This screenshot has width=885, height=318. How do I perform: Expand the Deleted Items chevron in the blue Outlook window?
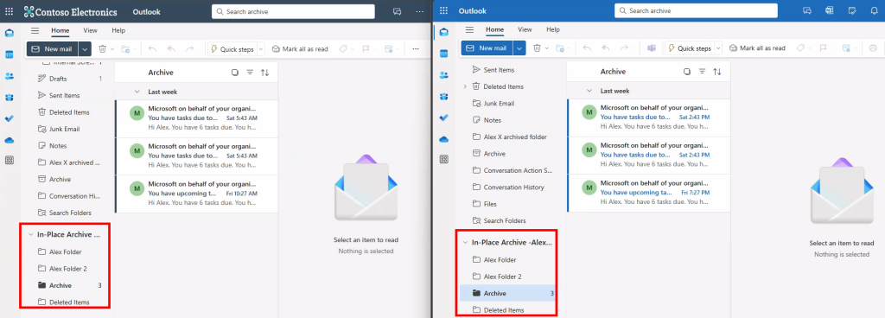464,86
